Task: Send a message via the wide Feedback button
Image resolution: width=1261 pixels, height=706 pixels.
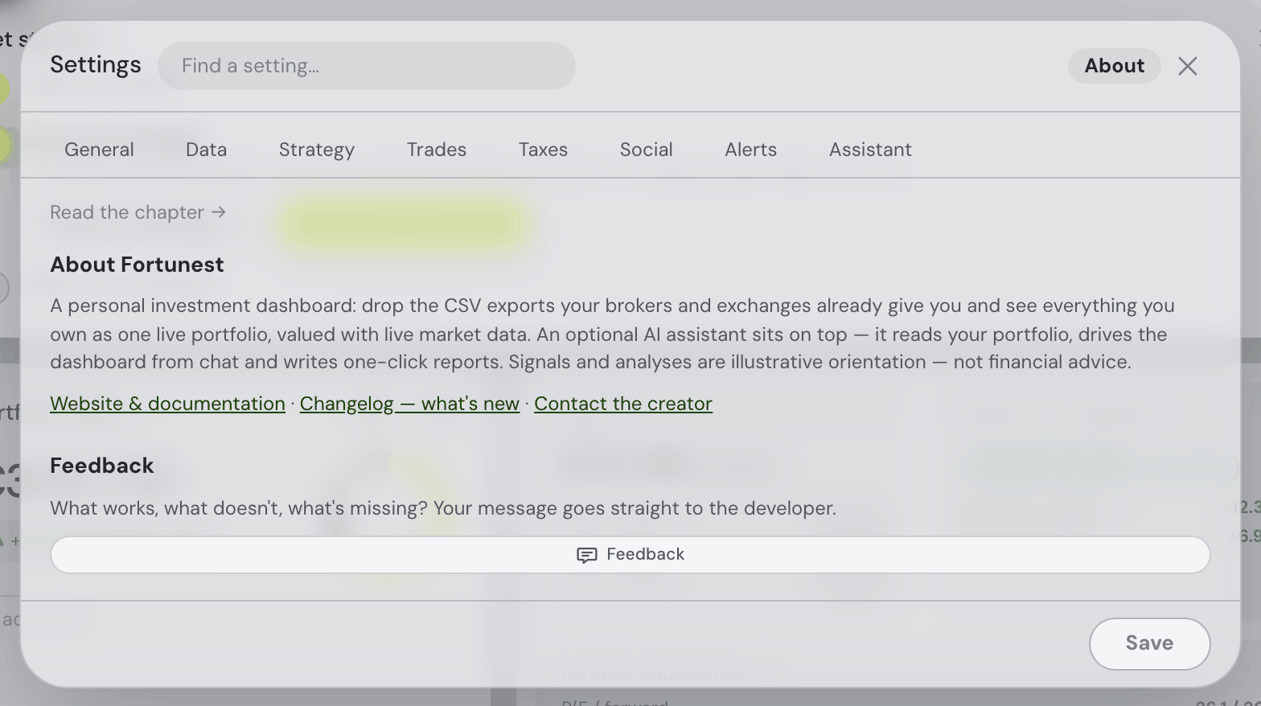Action: [x=630, y=555]
